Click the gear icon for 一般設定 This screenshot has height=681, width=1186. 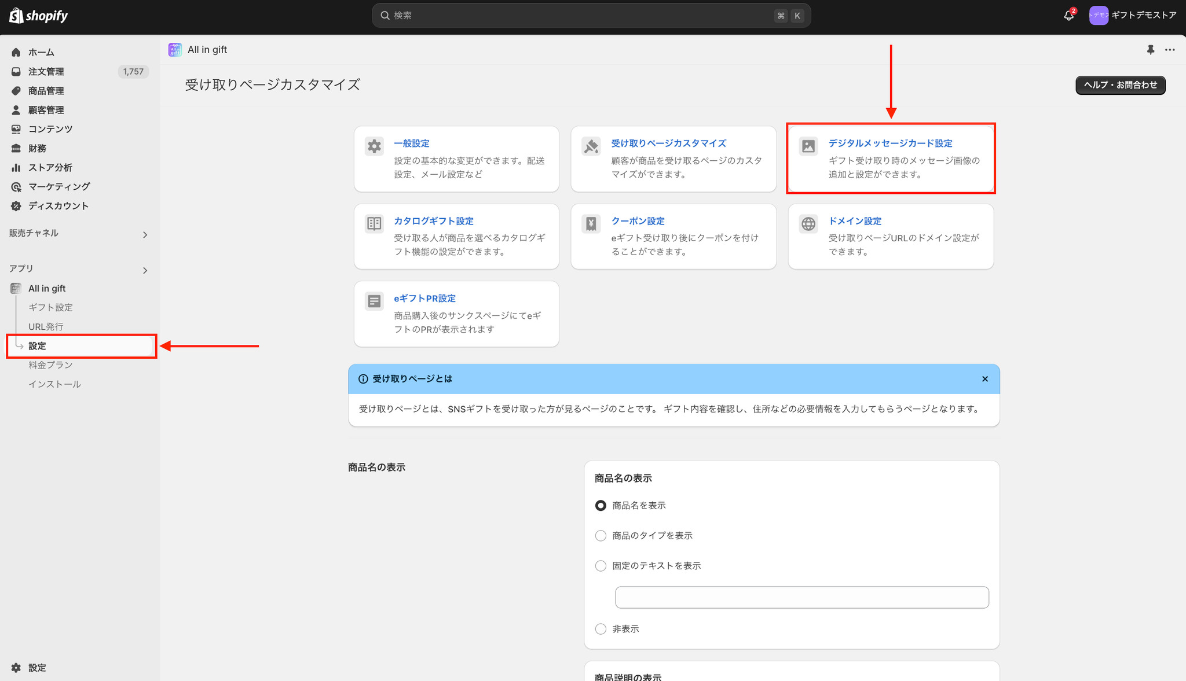coord(375,146)
